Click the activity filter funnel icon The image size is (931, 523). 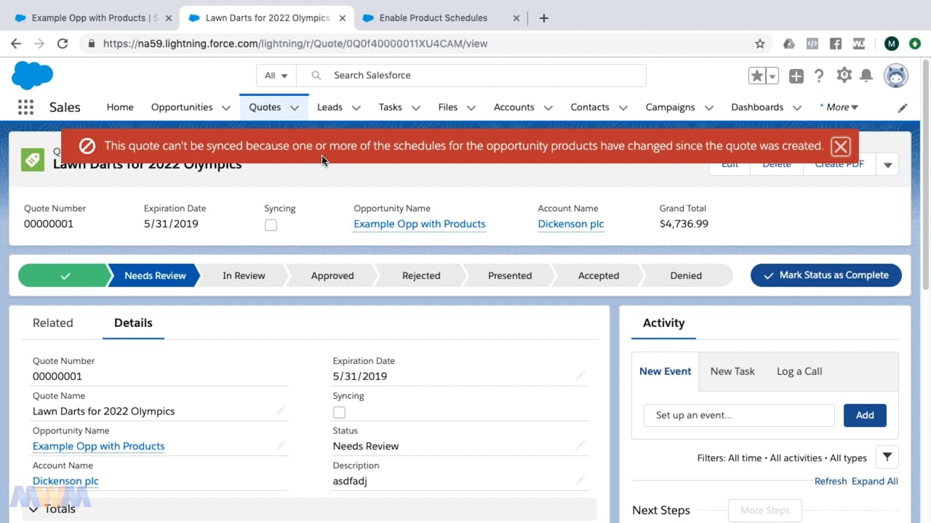[887, 458]
